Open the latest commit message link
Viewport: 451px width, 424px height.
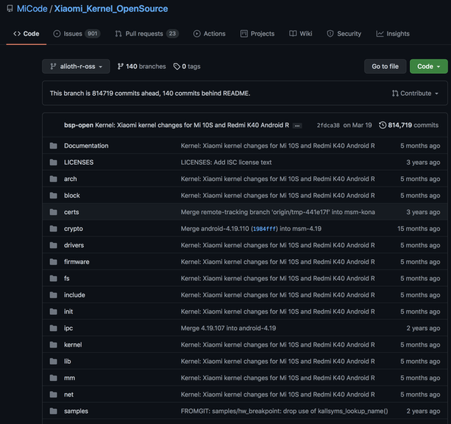tap(192, 125)
